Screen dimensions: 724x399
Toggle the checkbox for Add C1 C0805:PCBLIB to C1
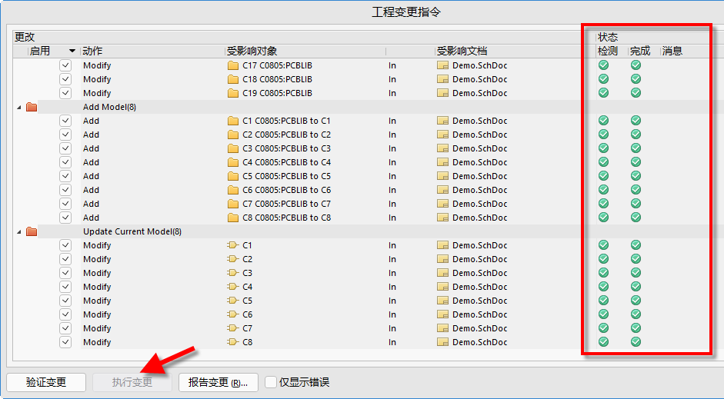65,121
